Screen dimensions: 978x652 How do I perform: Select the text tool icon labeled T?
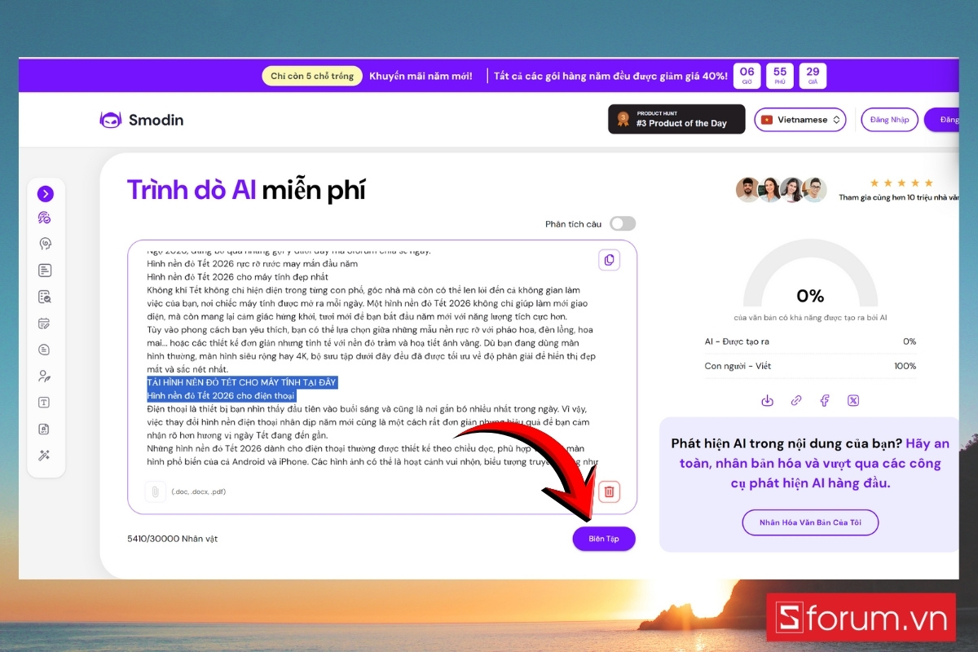click(46, 402)
